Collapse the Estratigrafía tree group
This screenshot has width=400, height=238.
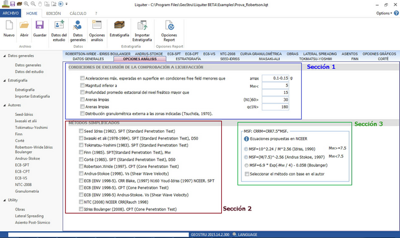(x=4, y=81)
